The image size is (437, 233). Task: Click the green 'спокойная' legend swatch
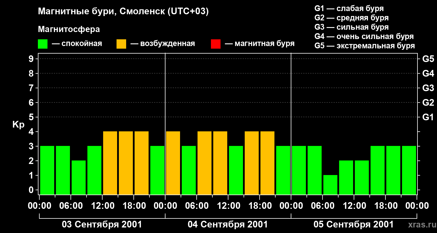43,44
